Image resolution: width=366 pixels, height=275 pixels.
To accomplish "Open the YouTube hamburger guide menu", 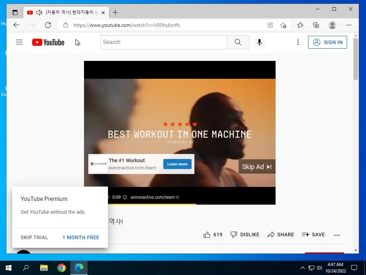I will 19,42.
